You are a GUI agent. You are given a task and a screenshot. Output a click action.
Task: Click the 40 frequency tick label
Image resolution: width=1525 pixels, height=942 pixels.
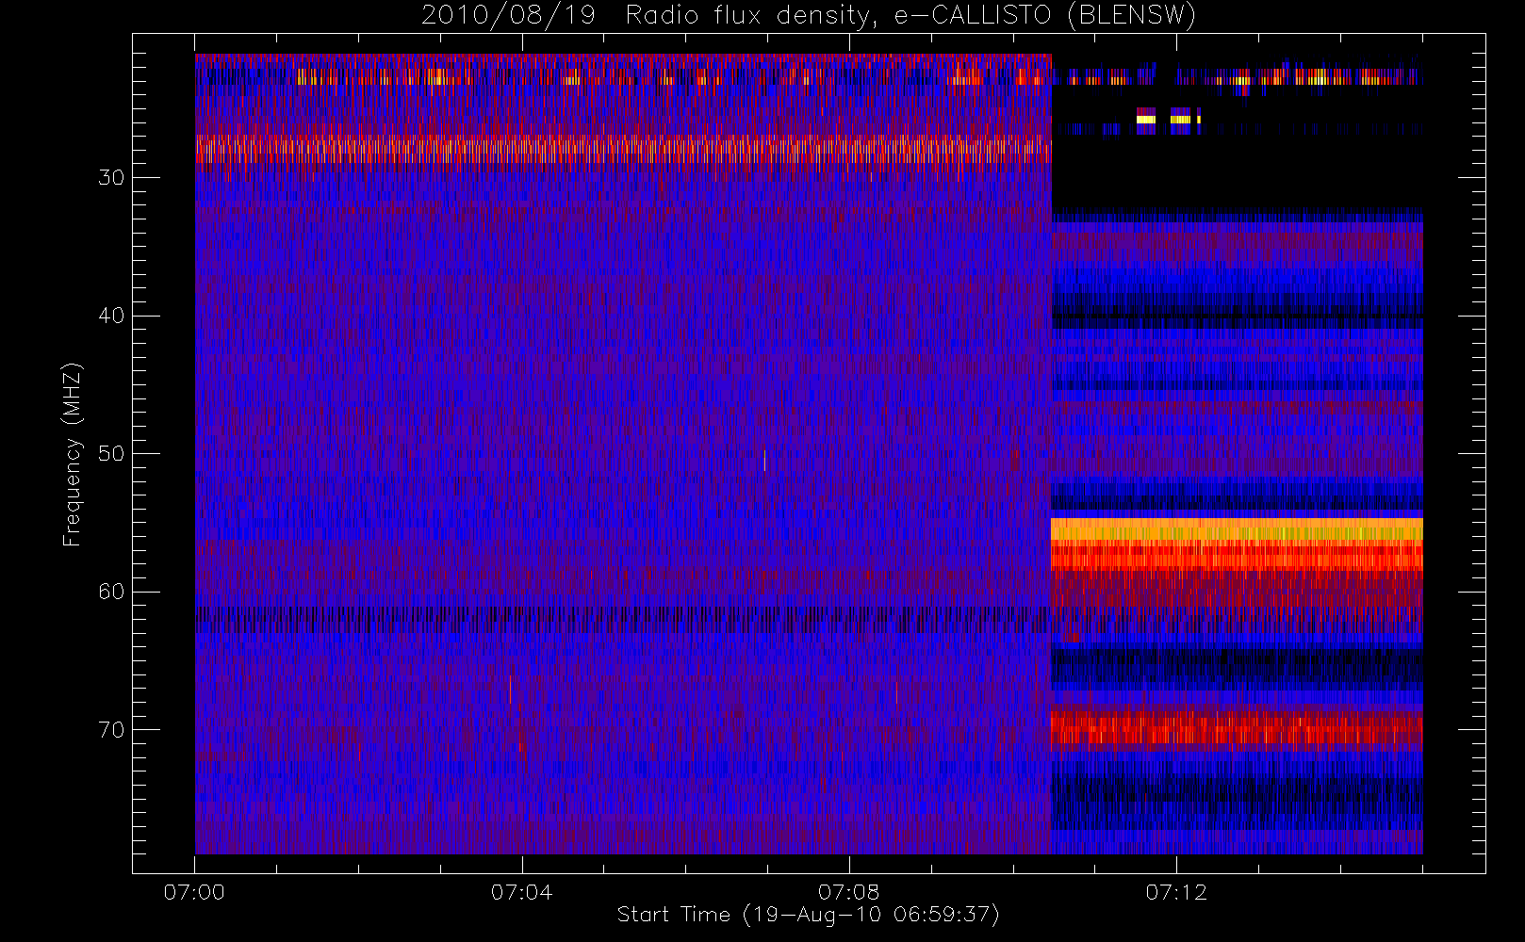click(x=111, y=316)
